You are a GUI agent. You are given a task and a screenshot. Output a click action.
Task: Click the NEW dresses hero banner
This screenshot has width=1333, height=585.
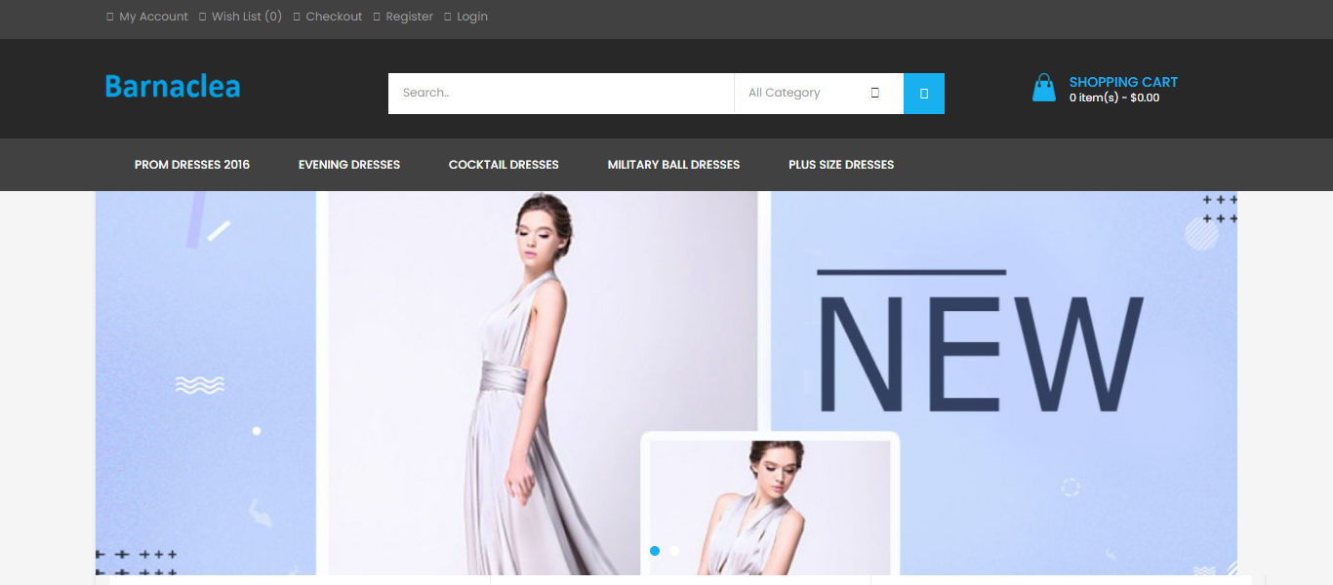[666, 383]
